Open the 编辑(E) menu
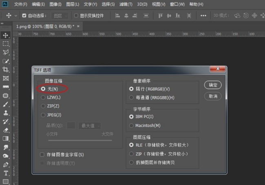This screenshot has height=185, width=265. pos(38,4)
